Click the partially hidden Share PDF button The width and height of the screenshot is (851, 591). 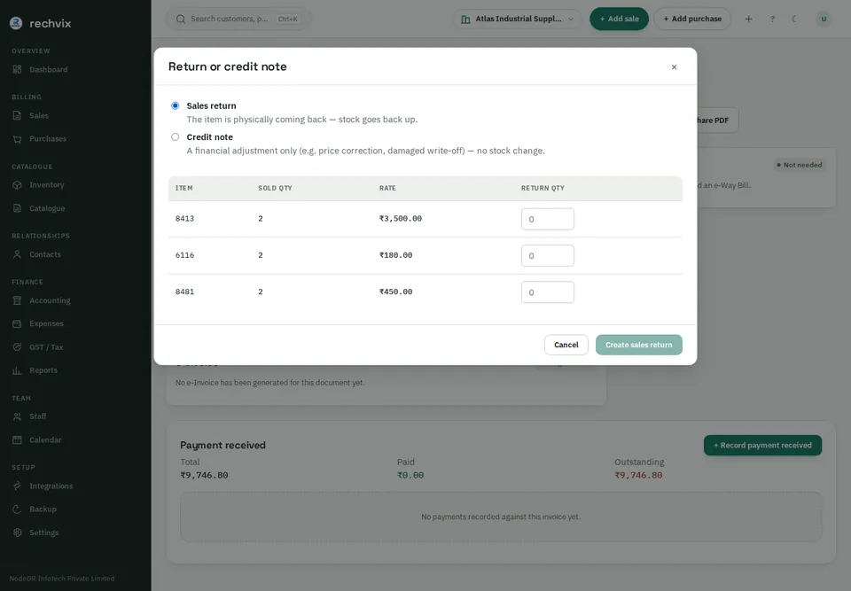click(x=717, y=121)
